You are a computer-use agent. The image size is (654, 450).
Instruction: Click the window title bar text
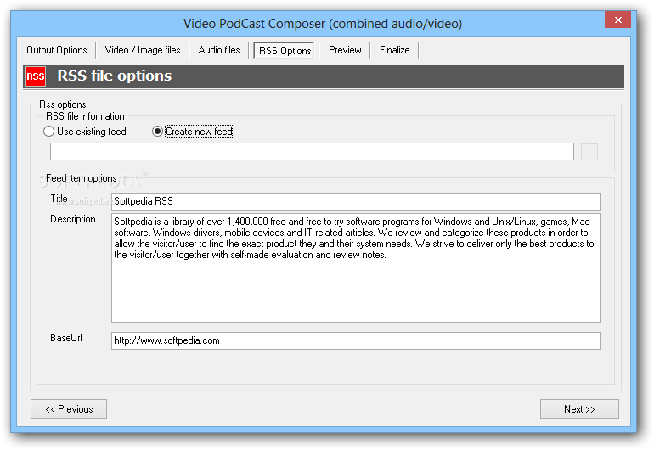pos(323,24)
